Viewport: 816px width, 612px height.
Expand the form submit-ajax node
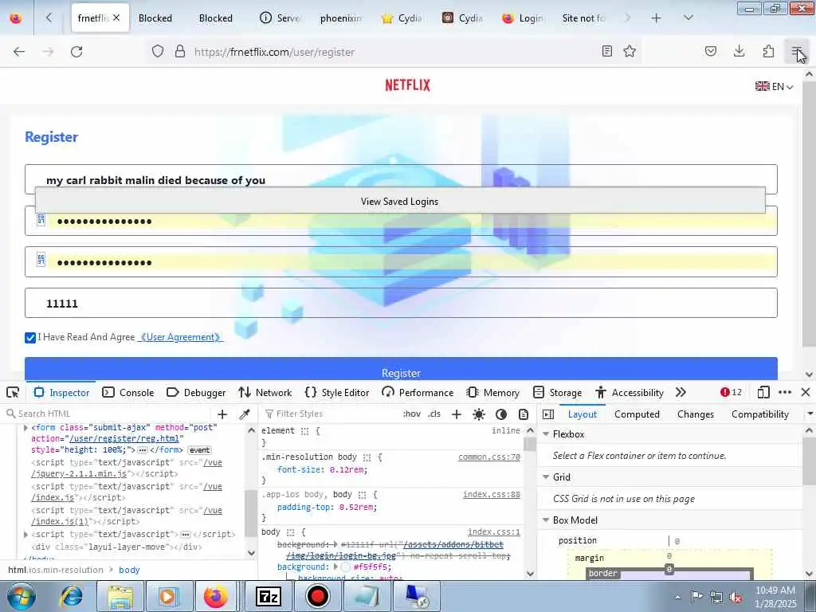(x=25, y=427)
